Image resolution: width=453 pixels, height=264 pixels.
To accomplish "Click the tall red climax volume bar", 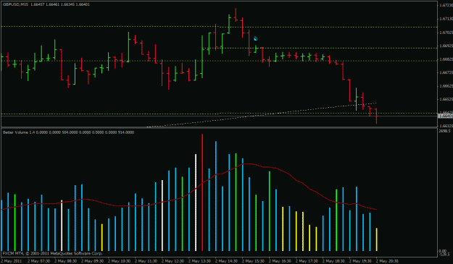I will click(202, 192).
